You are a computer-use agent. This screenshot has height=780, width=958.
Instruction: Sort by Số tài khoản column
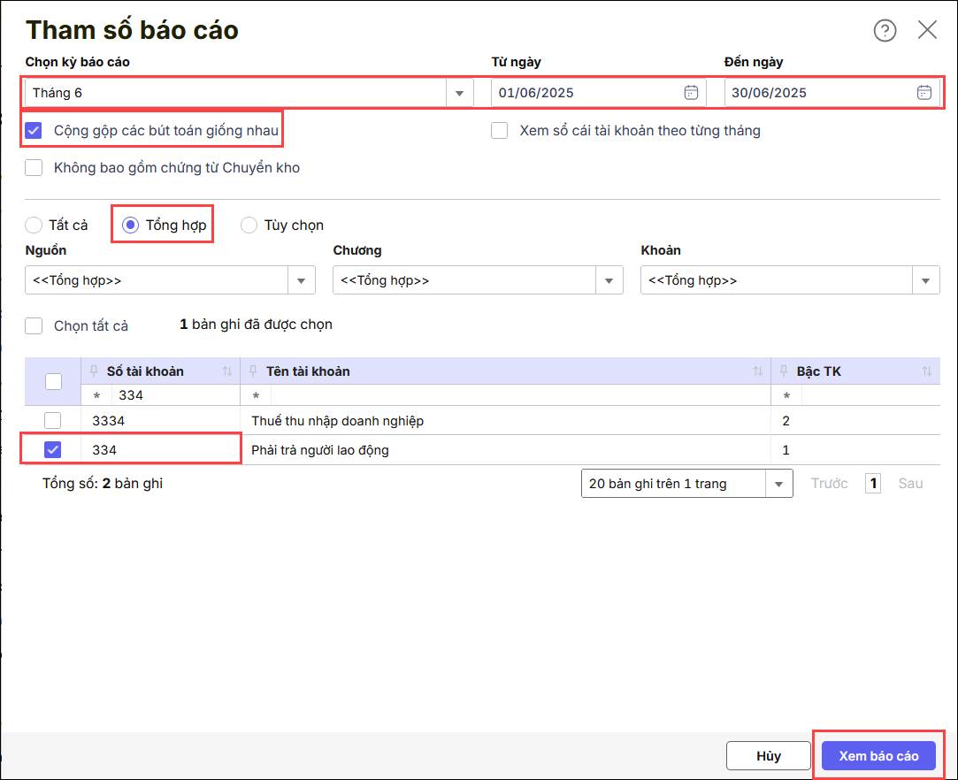[x=227, y=371]
